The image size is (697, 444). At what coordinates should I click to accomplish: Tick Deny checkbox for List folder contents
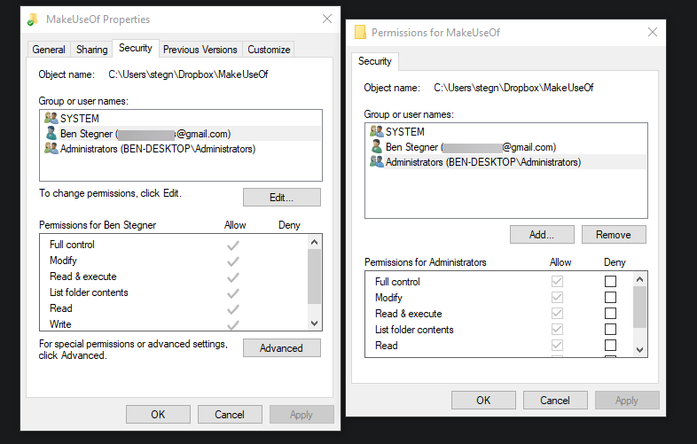(x=610, y=330)
